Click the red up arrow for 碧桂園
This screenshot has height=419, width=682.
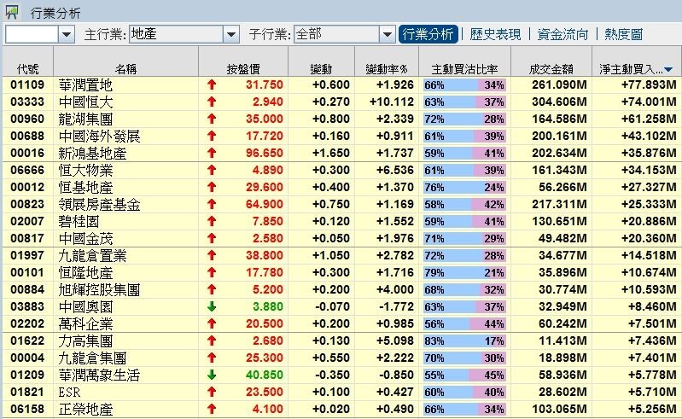(x=212, y=222)
